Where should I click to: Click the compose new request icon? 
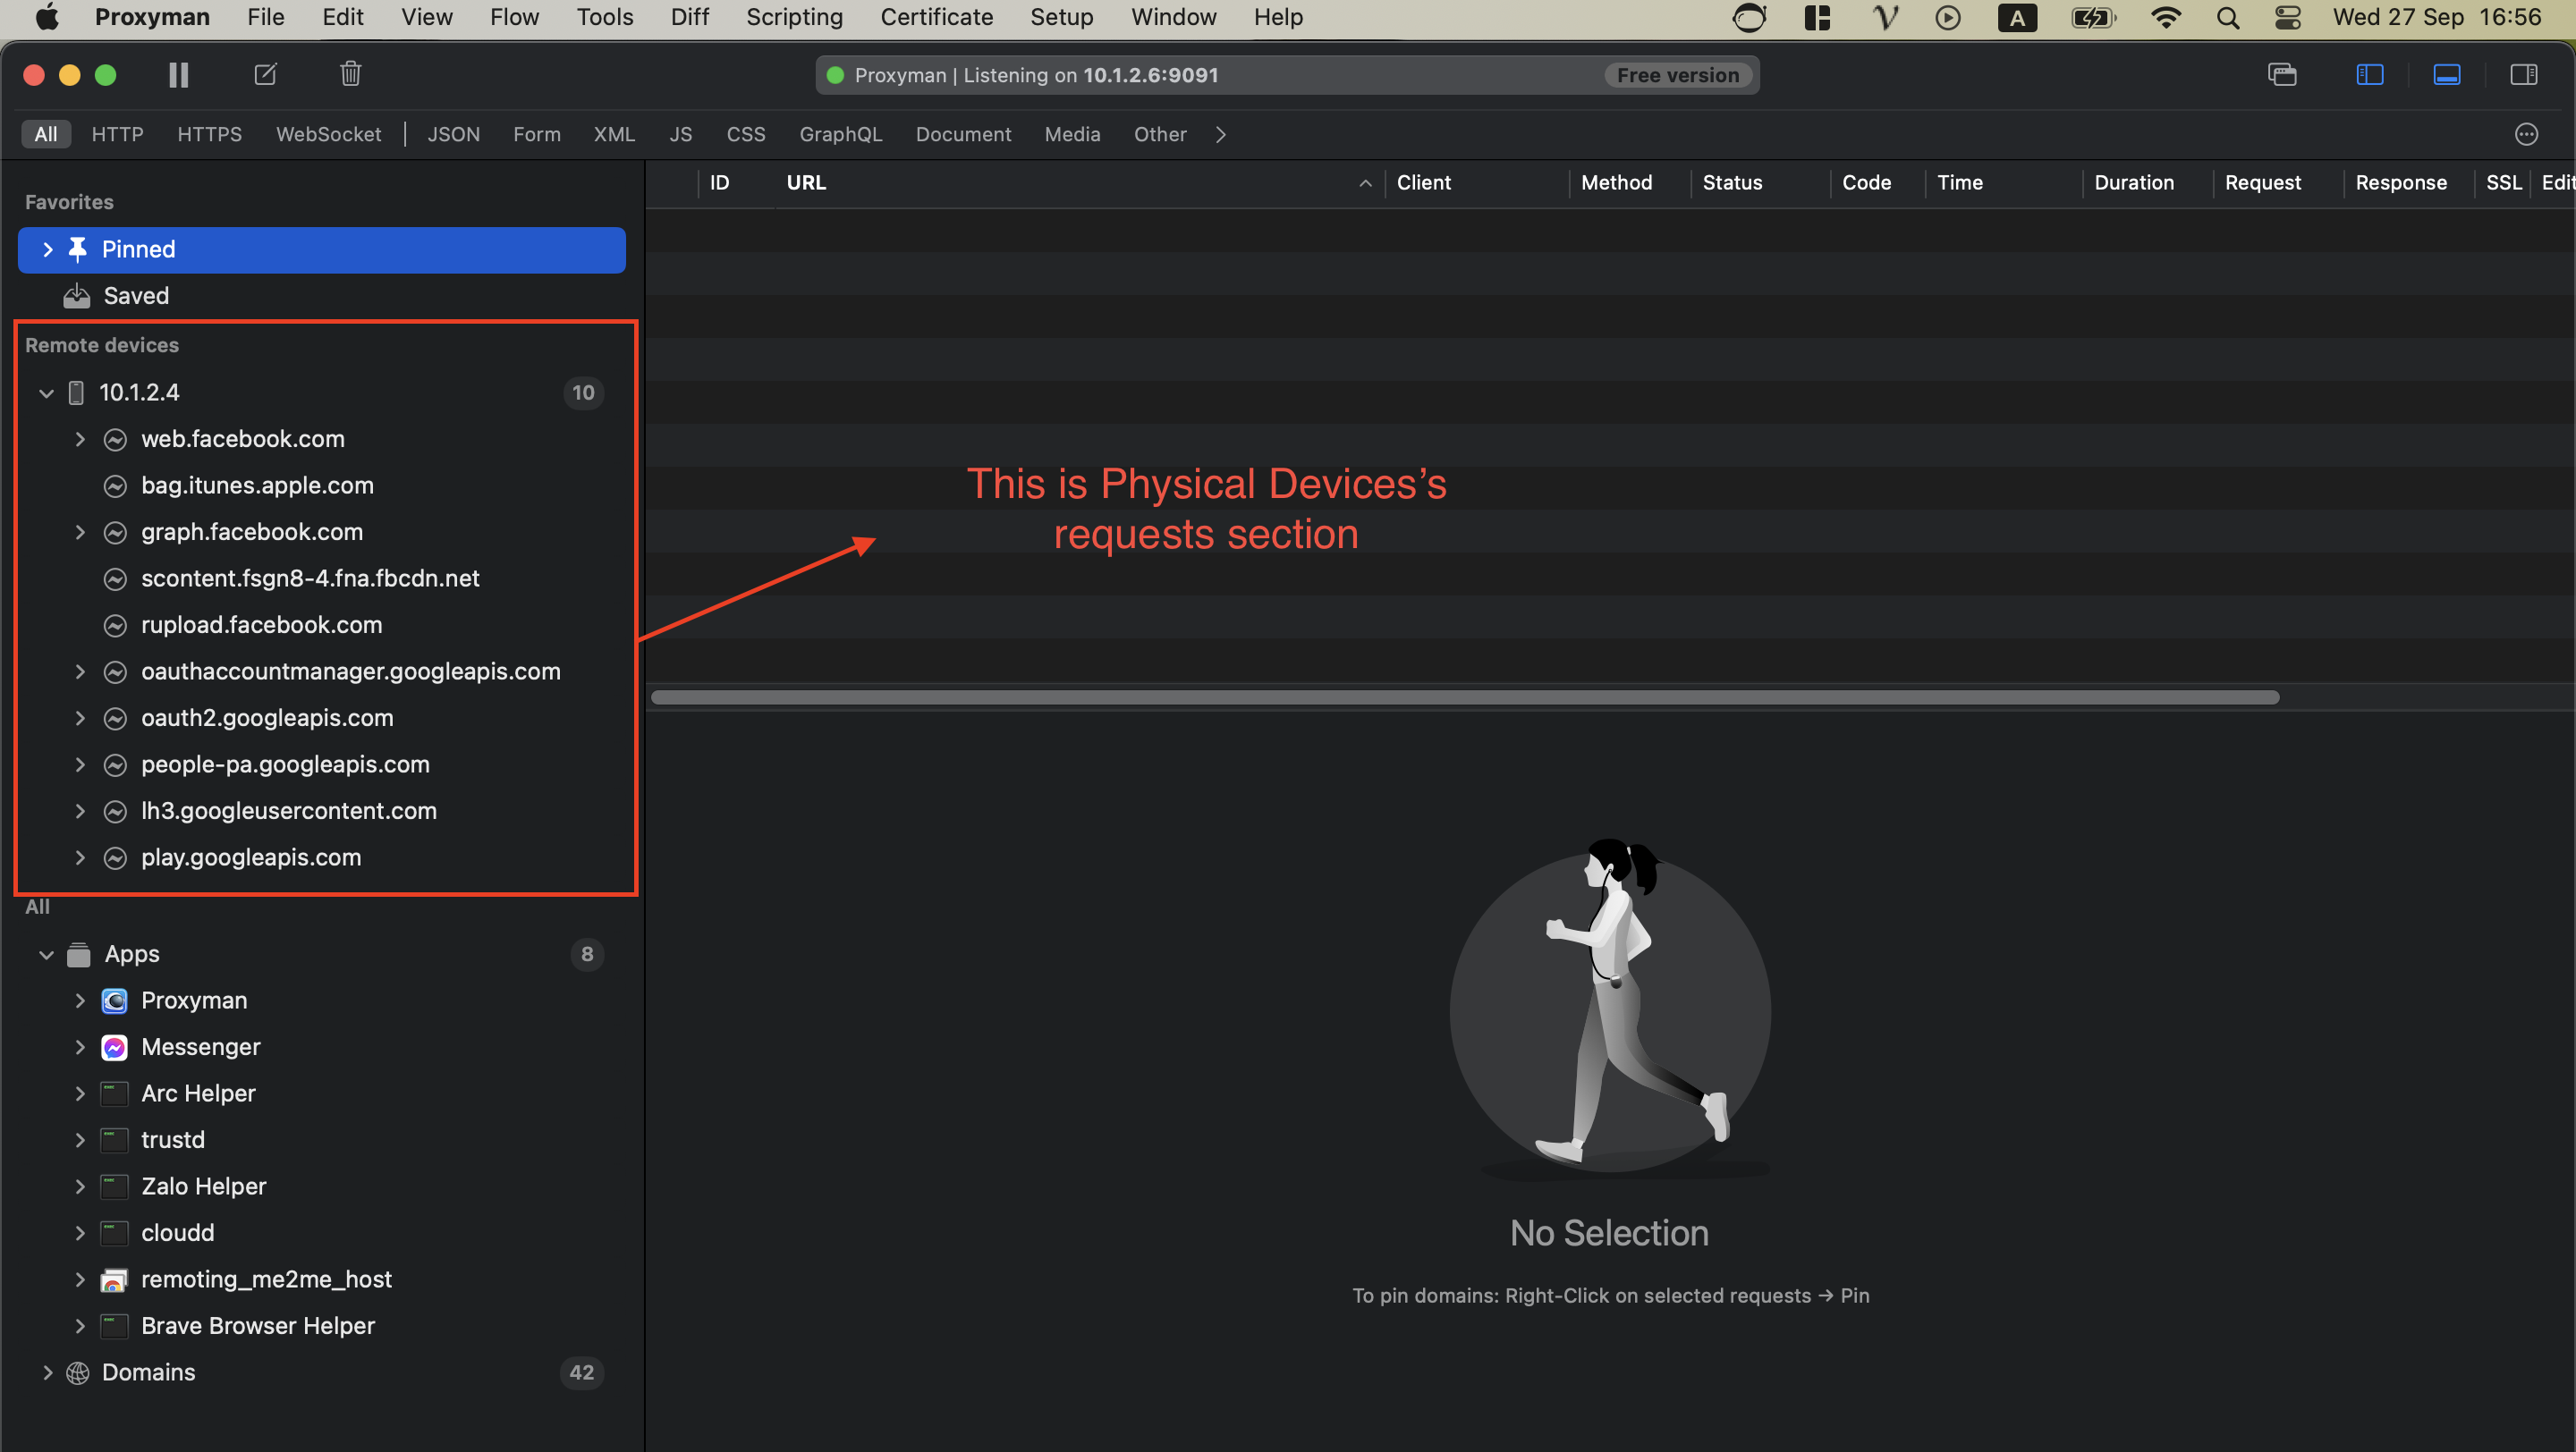point(265,75)
